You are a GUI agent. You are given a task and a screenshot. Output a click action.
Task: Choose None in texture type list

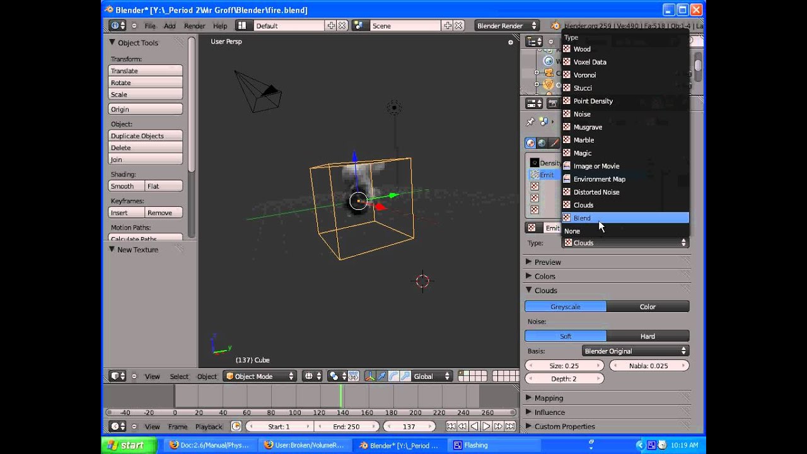[625, 231]
